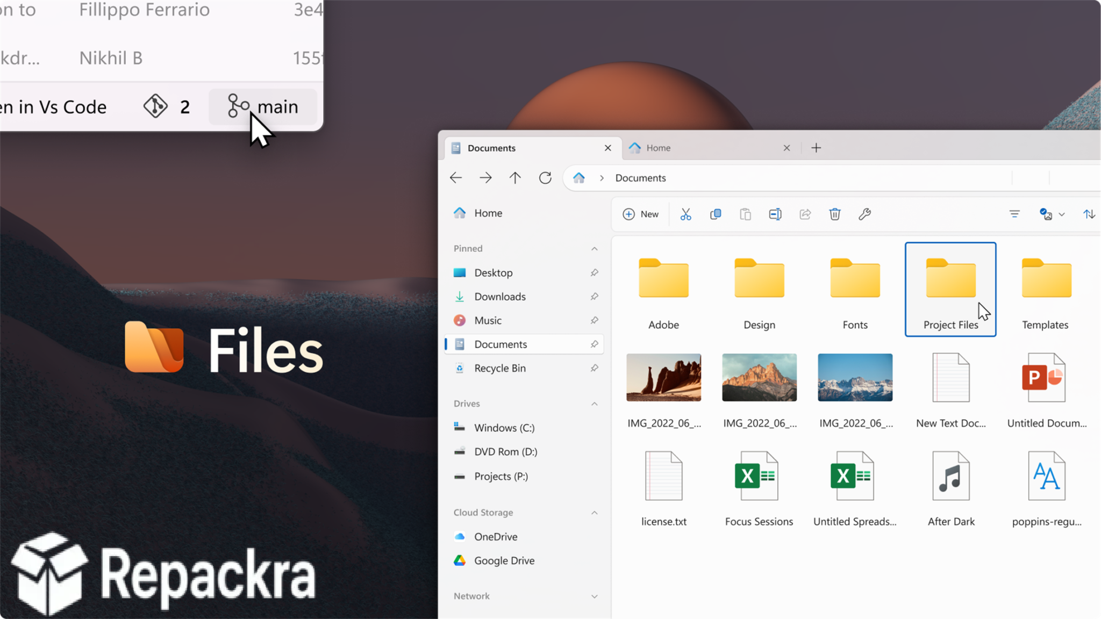
Task: Expand the Network section
Action: click(594, 596)
